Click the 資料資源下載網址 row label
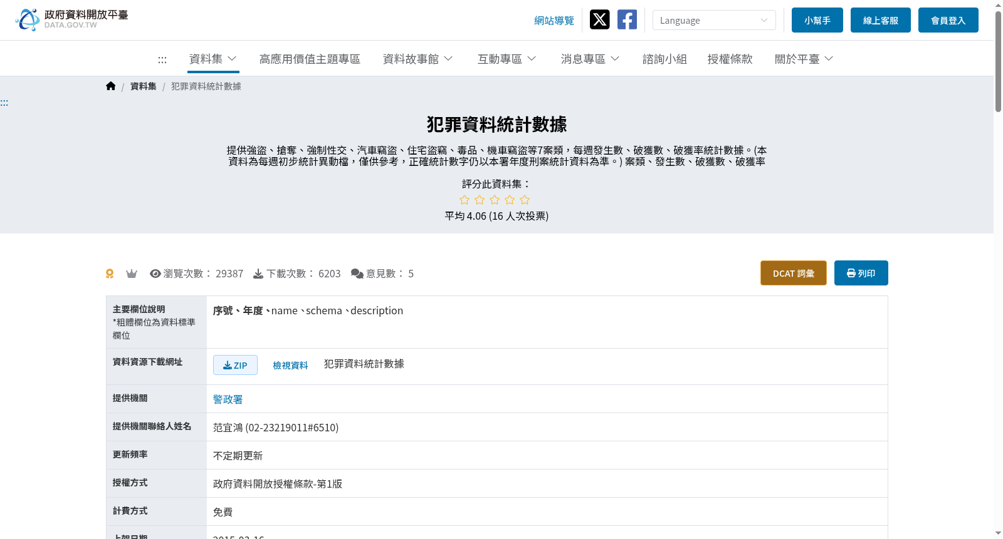 tap(148, 362)
